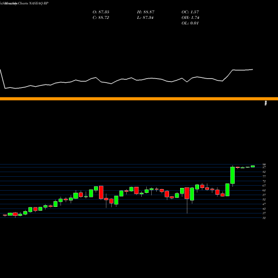Click the 62 price axis label
Viewport: 278px width, 278px height.
(x=264, y=190)
